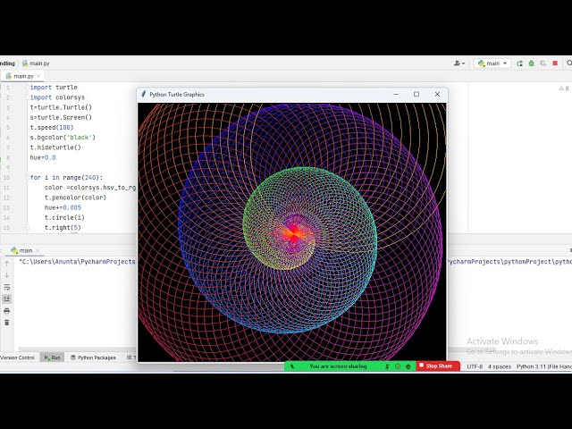Click the feather icon in Turtle Graphics window
The image size is (572, 429).
click(x=144, y=94)
